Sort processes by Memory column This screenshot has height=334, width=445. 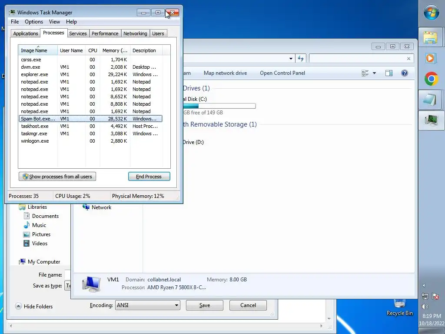coord(115,50)
